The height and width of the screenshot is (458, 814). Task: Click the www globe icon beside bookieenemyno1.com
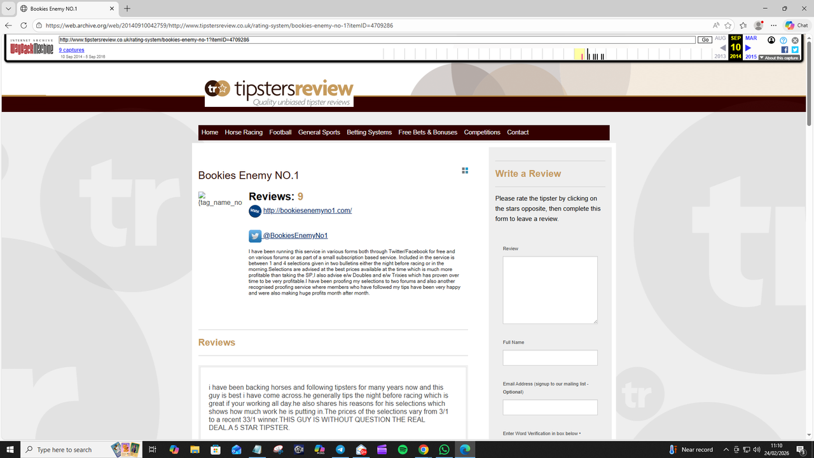pos(254,211)
